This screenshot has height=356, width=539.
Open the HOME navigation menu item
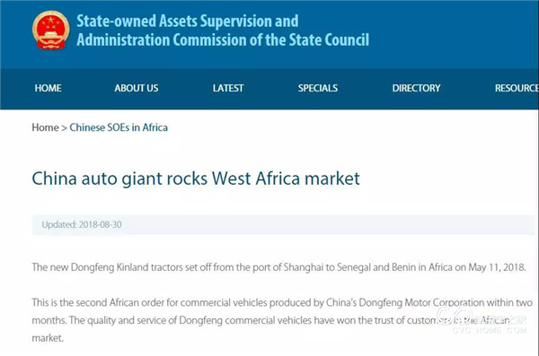click(x=49, y=88)
